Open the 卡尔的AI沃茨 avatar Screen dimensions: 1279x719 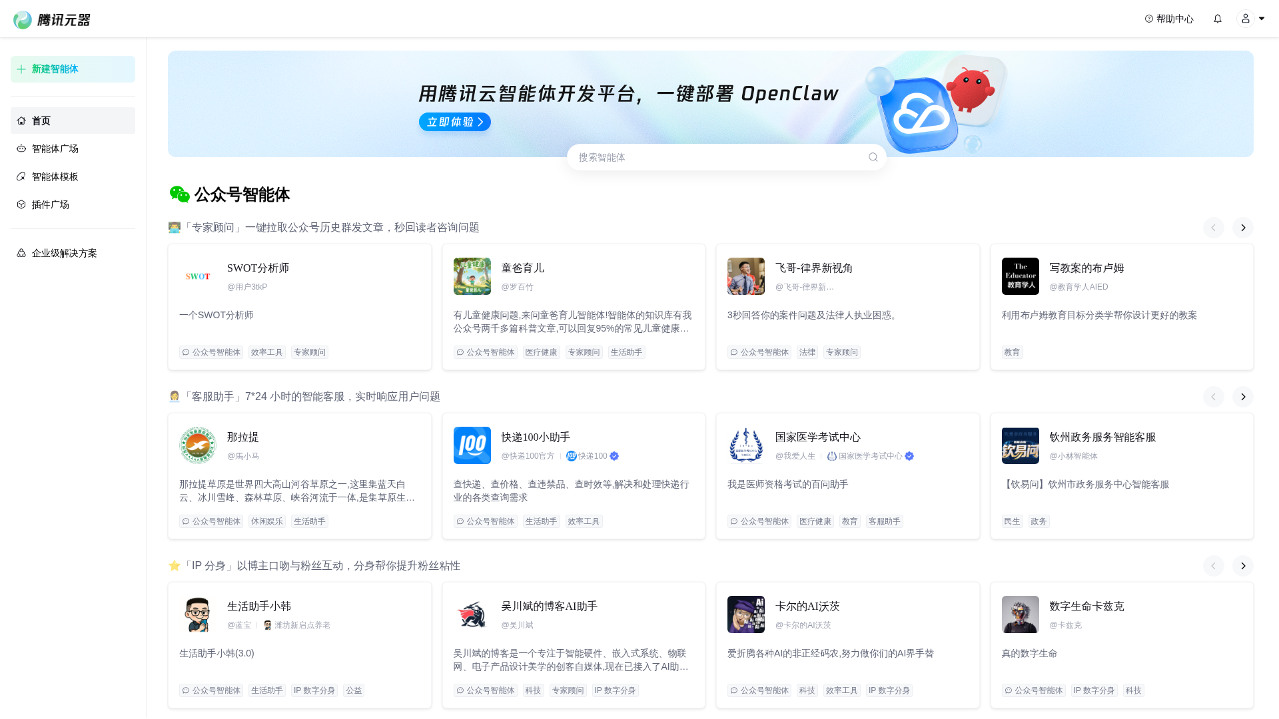point(746,614)
